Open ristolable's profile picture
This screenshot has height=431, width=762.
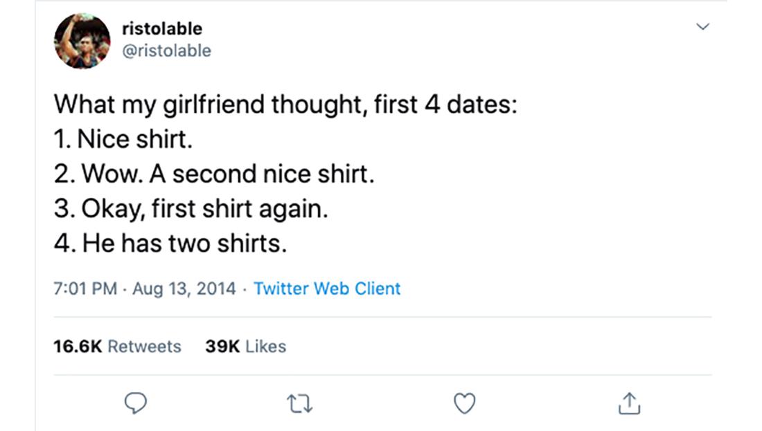[82, 41]
